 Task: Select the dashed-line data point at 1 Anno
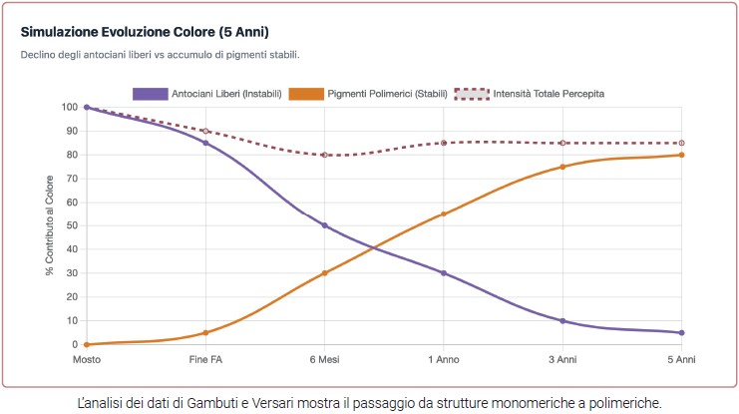tap(444, 143)
